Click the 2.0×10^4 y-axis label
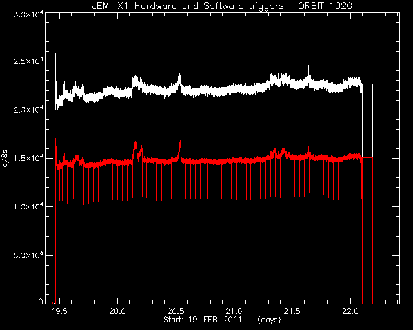The width and height of the screenshot is (413, 330). tap(28, 110)
